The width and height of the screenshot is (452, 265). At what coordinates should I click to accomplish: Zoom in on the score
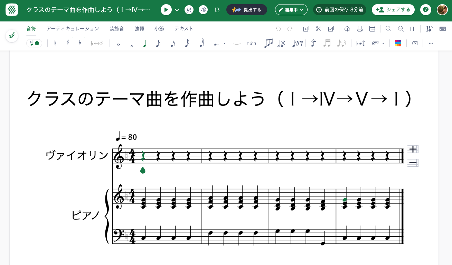point(388,29)
